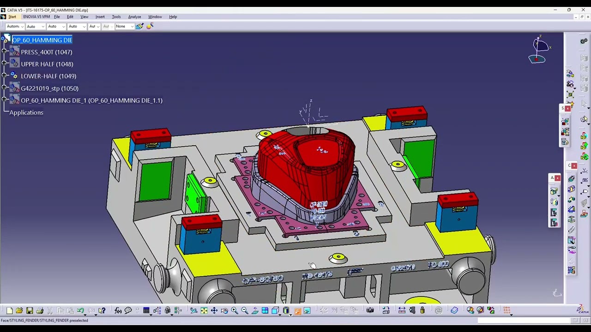Open the Tools menu
Image resolution: width=591 pixels, height=332 pixels.
point(116,17)
